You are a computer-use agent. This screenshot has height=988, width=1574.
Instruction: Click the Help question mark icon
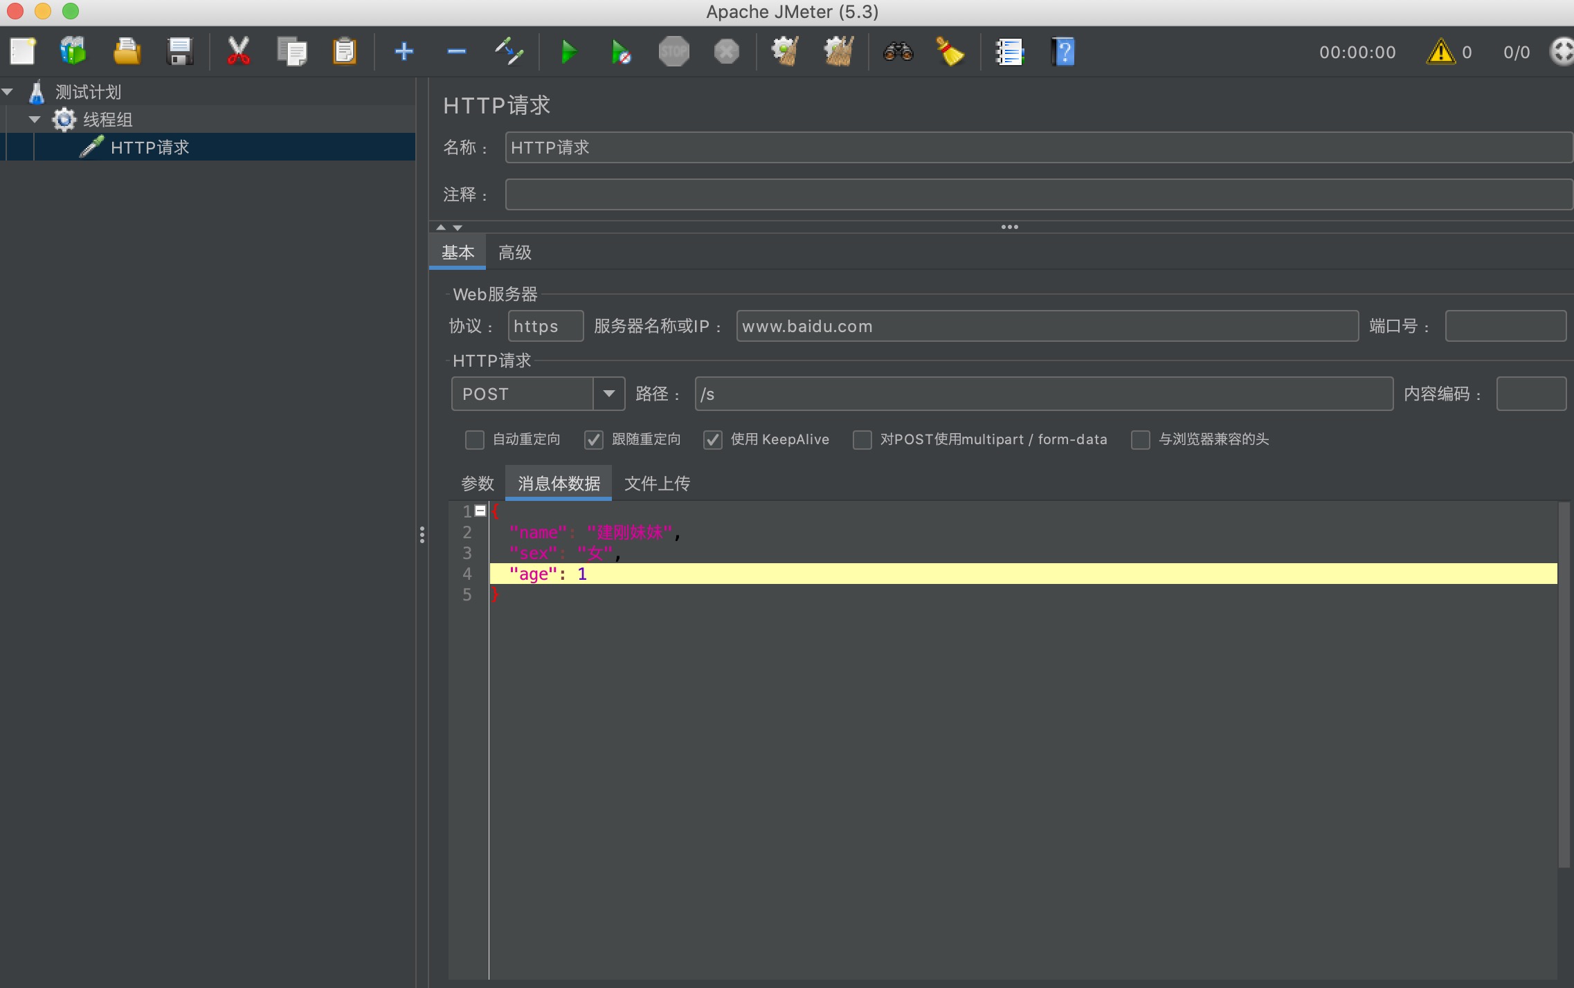[x=1063, y=52]
